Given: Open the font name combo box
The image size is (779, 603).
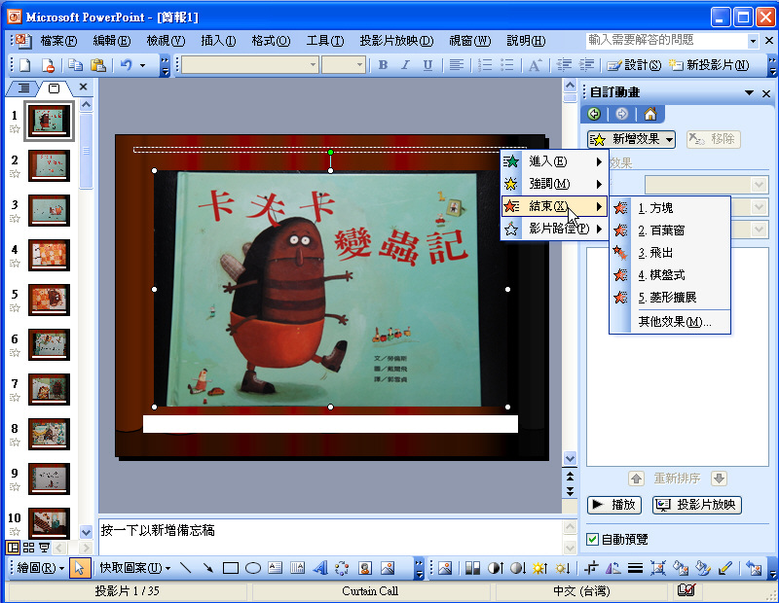Looking at the screenshot, I should tap(250, 65).
